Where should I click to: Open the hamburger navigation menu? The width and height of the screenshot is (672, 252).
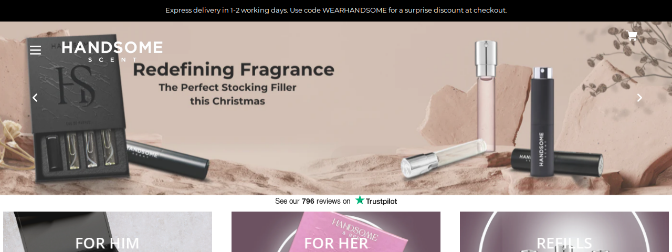point(35,50)
